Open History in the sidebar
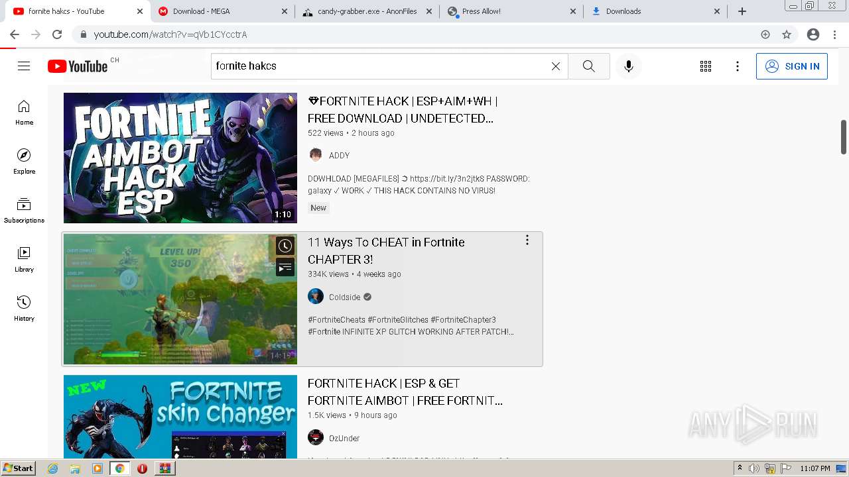The height and width of the screenshot is (477, 849). click(24, 309)
